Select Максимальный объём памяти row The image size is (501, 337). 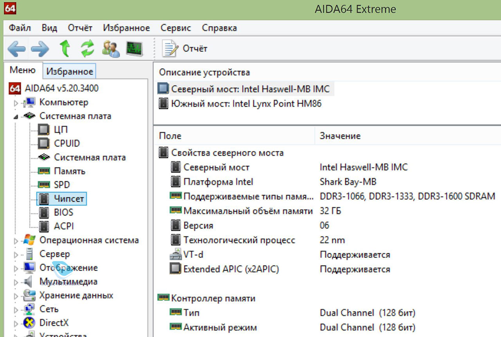click(x=248, y=211)
